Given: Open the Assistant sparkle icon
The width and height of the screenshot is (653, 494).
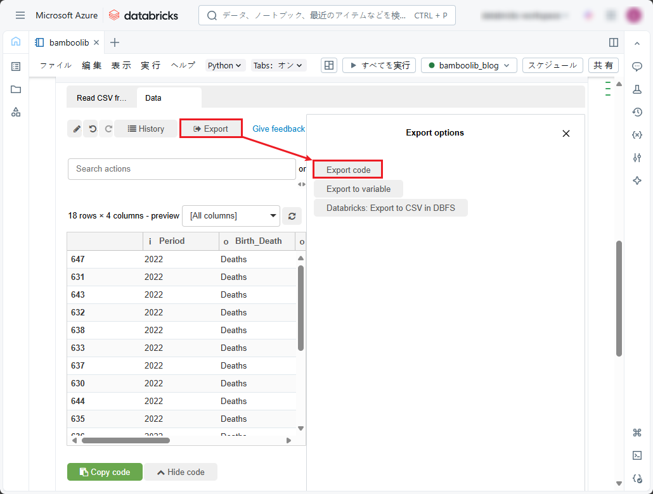Looking at the screenshot, I should point(637,180).
